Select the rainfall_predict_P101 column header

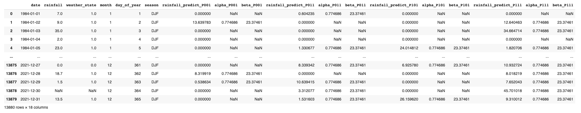394,5
